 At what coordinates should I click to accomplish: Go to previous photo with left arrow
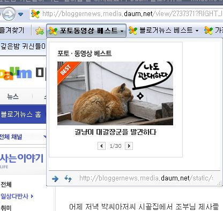pyautogui.click(x=101, y=146)
